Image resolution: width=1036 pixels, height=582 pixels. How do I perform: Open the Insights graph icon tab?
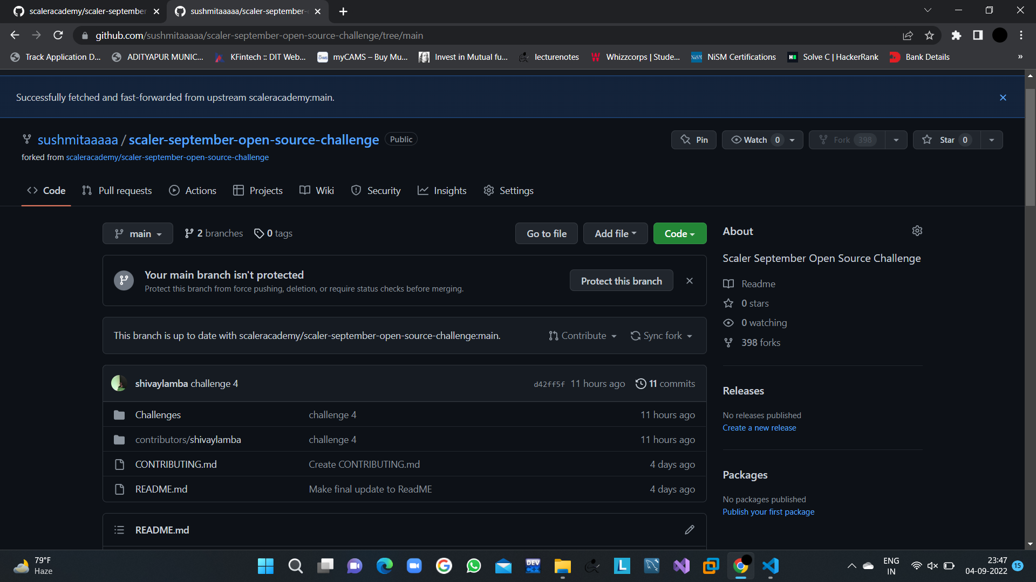pyautogui.click(x=442, y=190)
